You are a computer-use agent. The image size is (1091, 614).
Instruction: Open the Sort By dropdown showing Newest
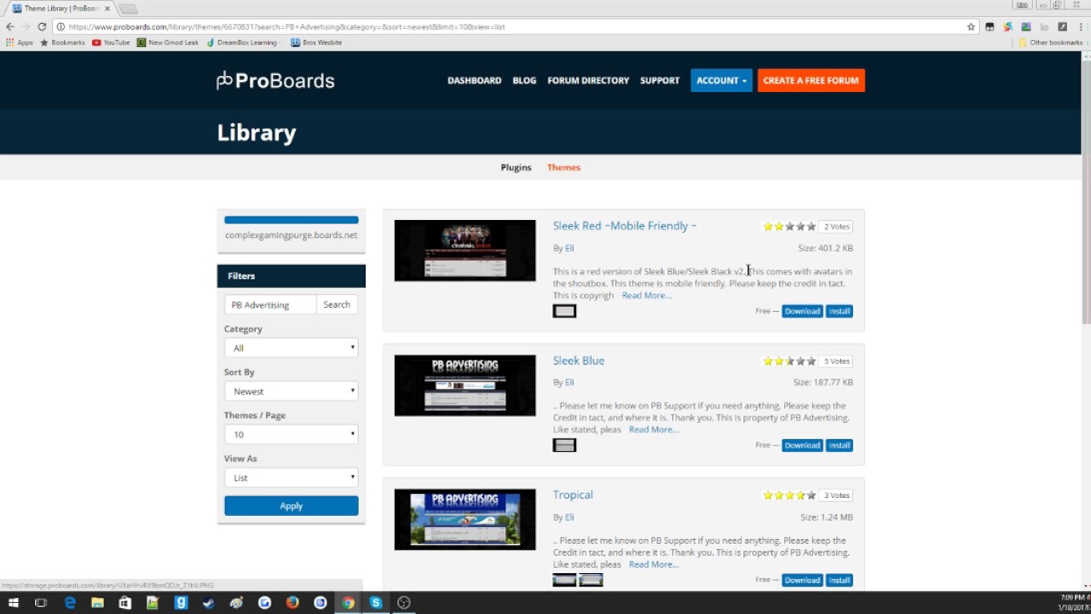[x=292, y=391]
